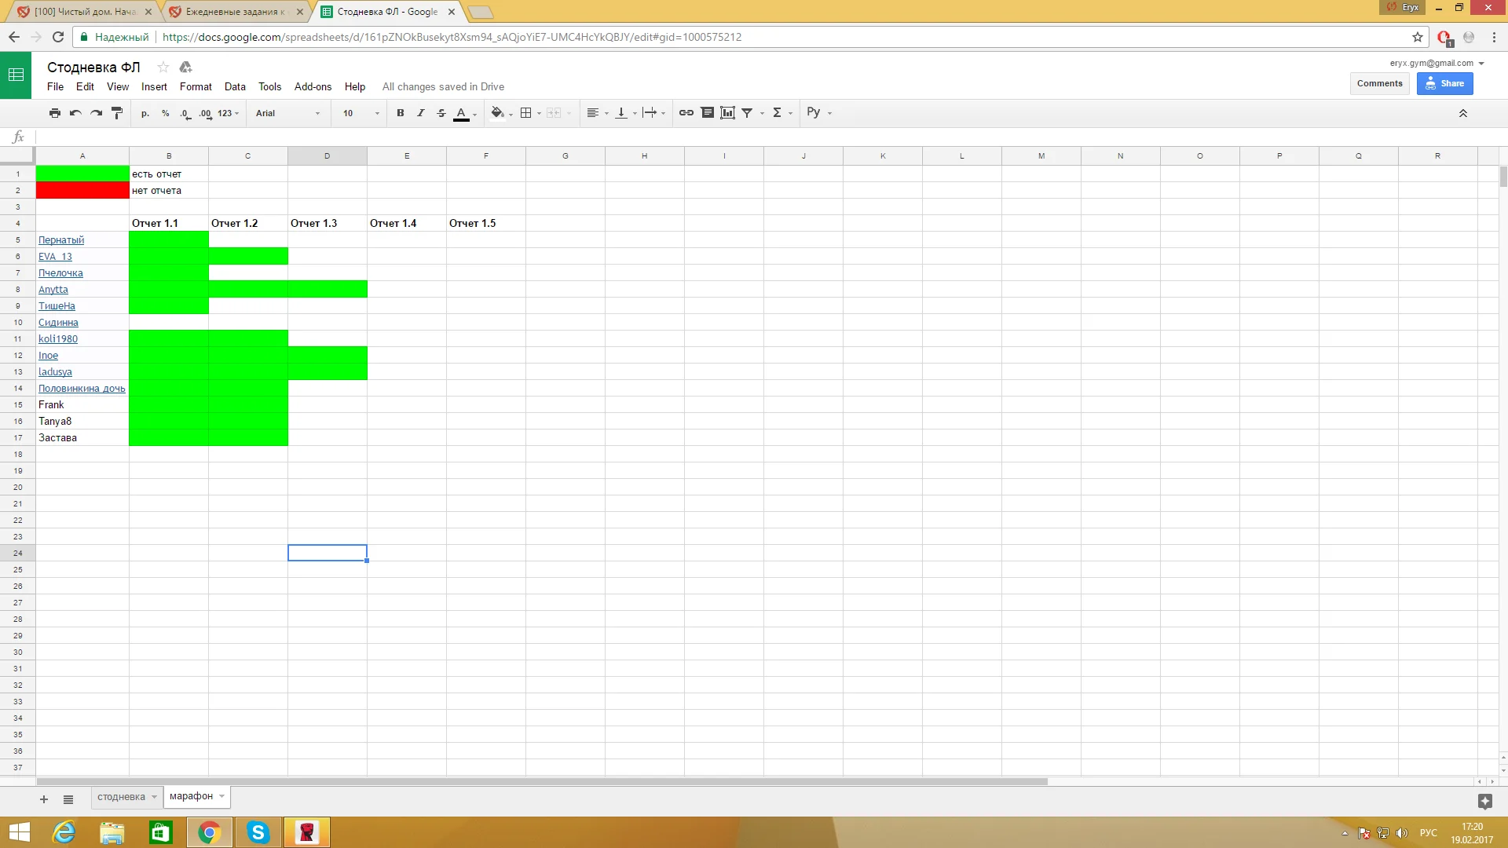1508x848 pixels.
Task: Toggle Strikethrough formatting
Action: (x=441, y=113)
